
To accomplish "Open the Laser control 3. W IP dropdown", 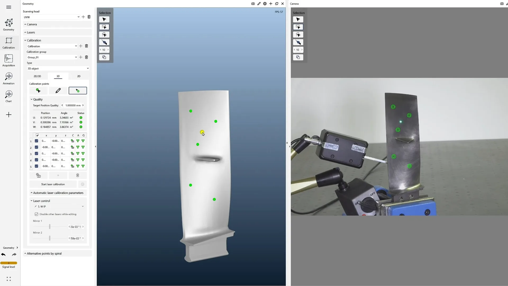I will 59,207.
